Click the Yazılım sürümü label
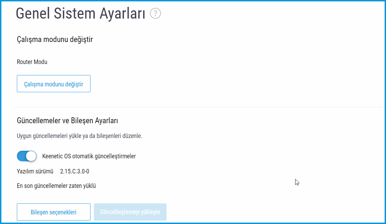The image size is (386, 224). [35, 171]
